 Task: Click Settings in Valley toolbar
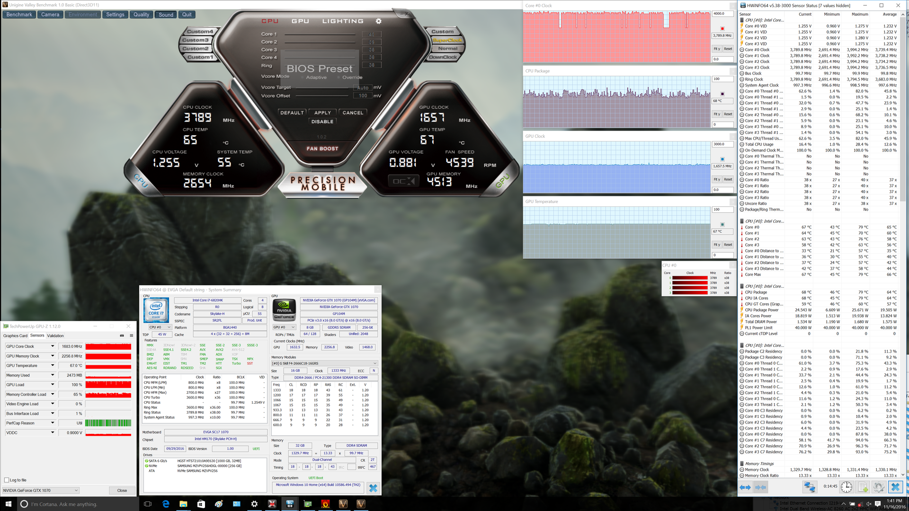(115, 15)
